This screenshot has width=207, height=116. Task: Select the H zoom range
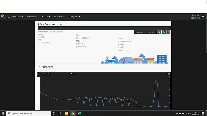point(49,74)
